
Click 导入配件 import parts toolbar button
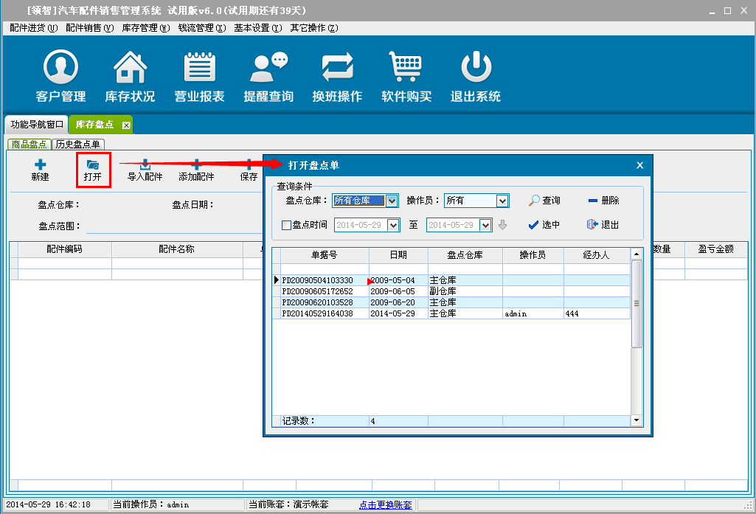coord(145,170)
